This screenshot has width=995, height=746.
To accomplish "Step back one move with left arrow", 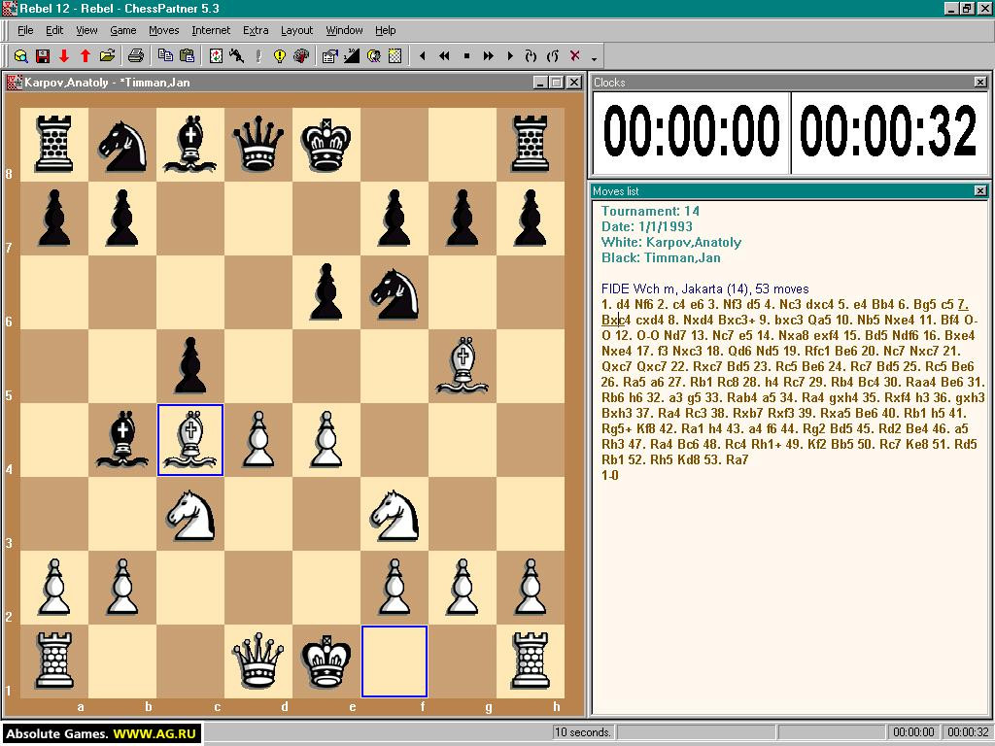I will point(423,55).
